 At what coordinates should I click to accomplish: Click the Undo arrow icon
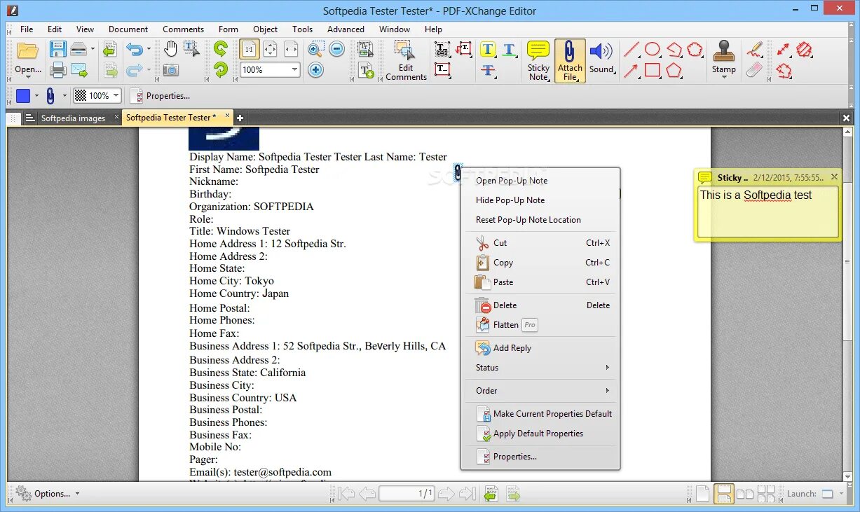pos(134,49)
